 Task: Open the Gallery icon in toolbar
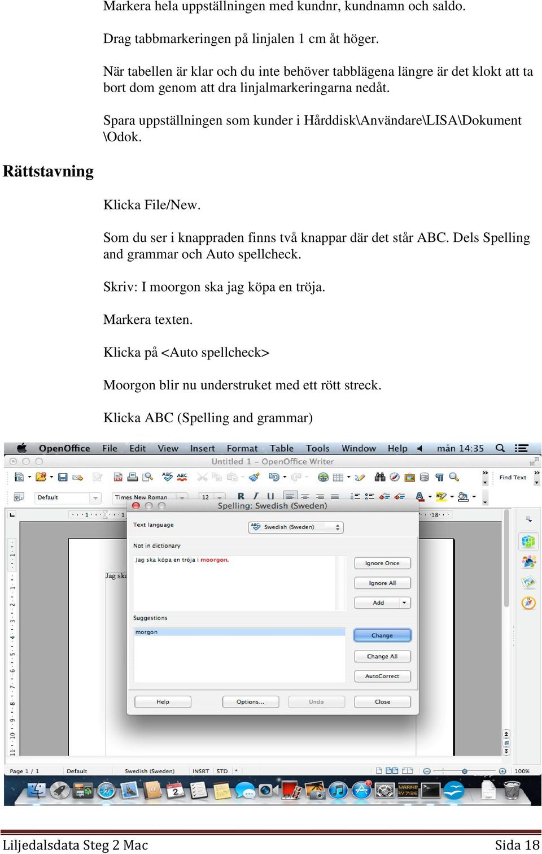410,477
